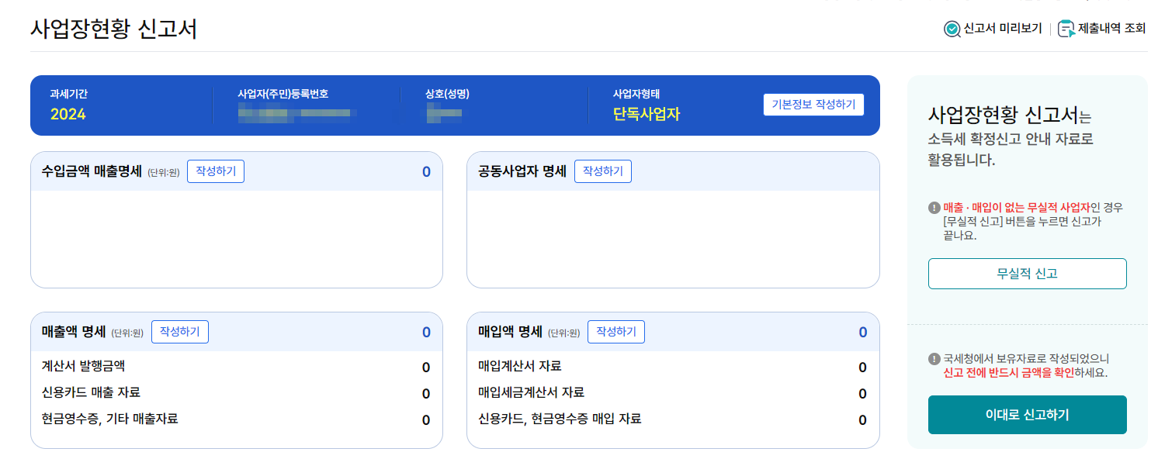This screenshot has height=459, width=1158.
Task: Click the 수입금액 매출명세 total amount
Action: (x=425, y=171)
